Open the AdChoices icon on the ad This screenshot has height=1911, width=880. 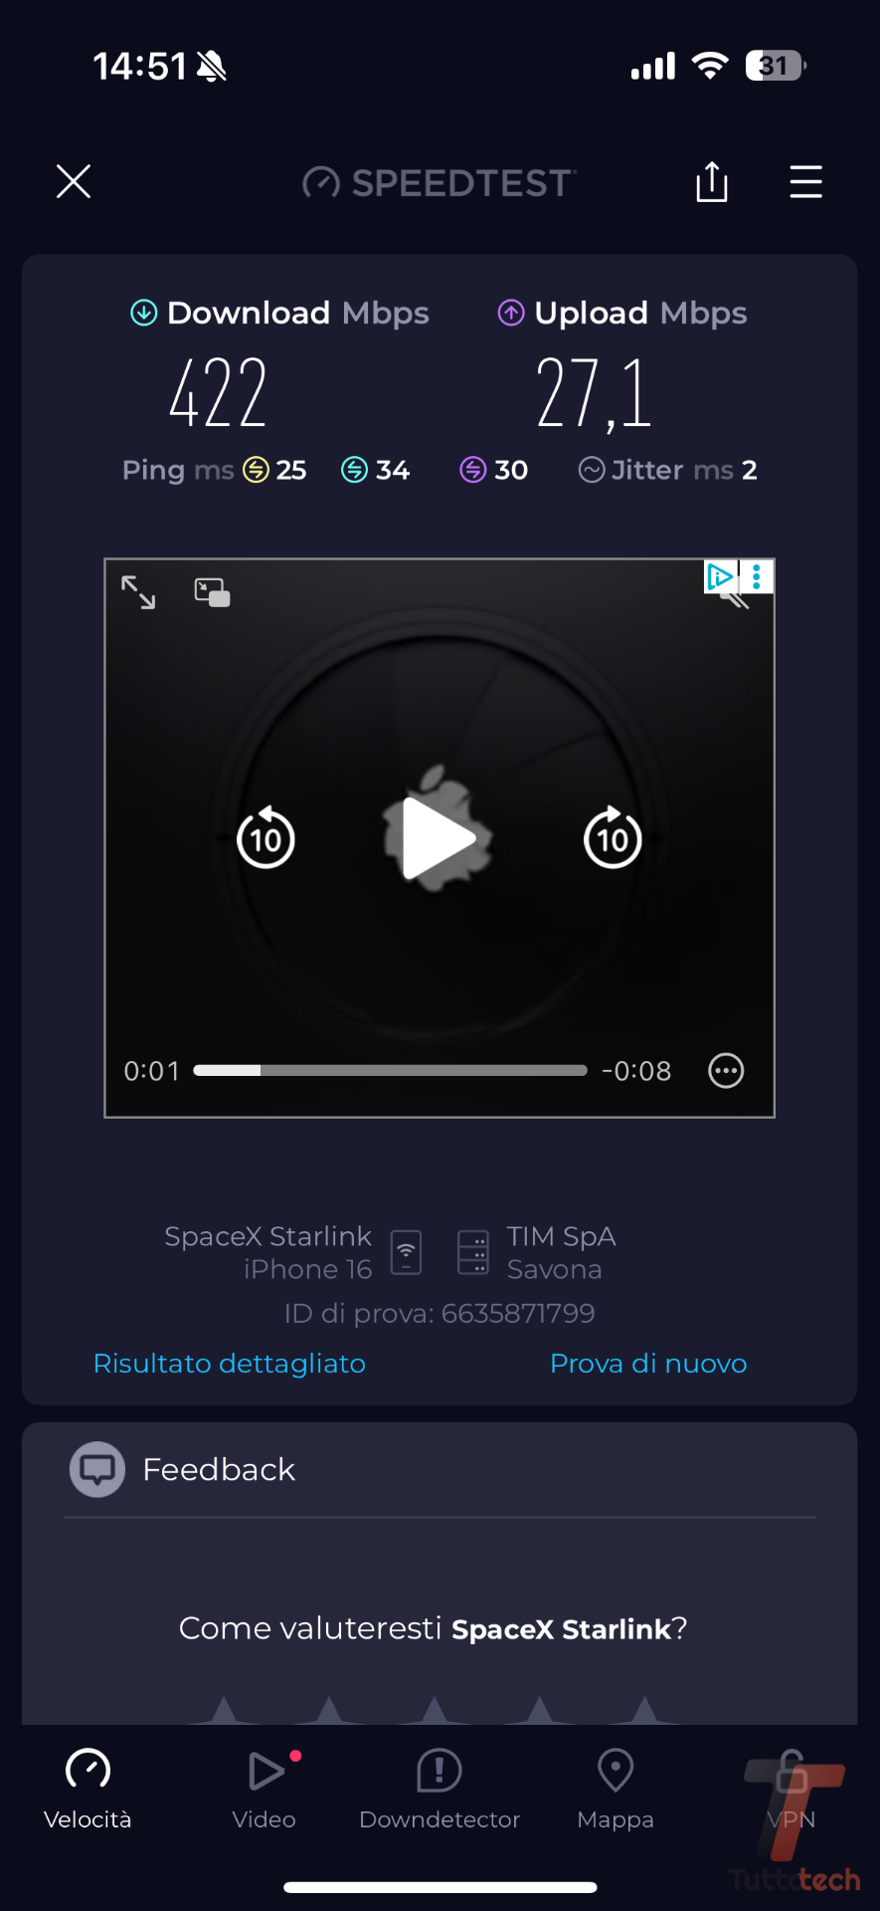(x=720, y=576)
